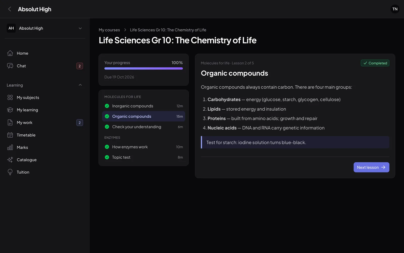Click the Chat unread badge showing 2
Image resolution: width=404 pixels, height=253 pixels.
(80, 66)
